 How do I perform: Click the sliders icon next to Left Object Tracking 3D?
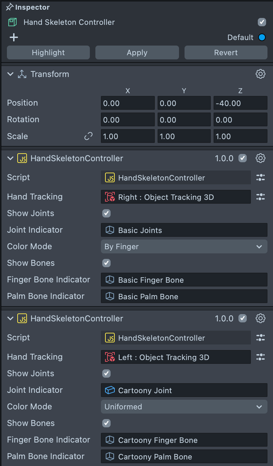(x=260, y=357)
